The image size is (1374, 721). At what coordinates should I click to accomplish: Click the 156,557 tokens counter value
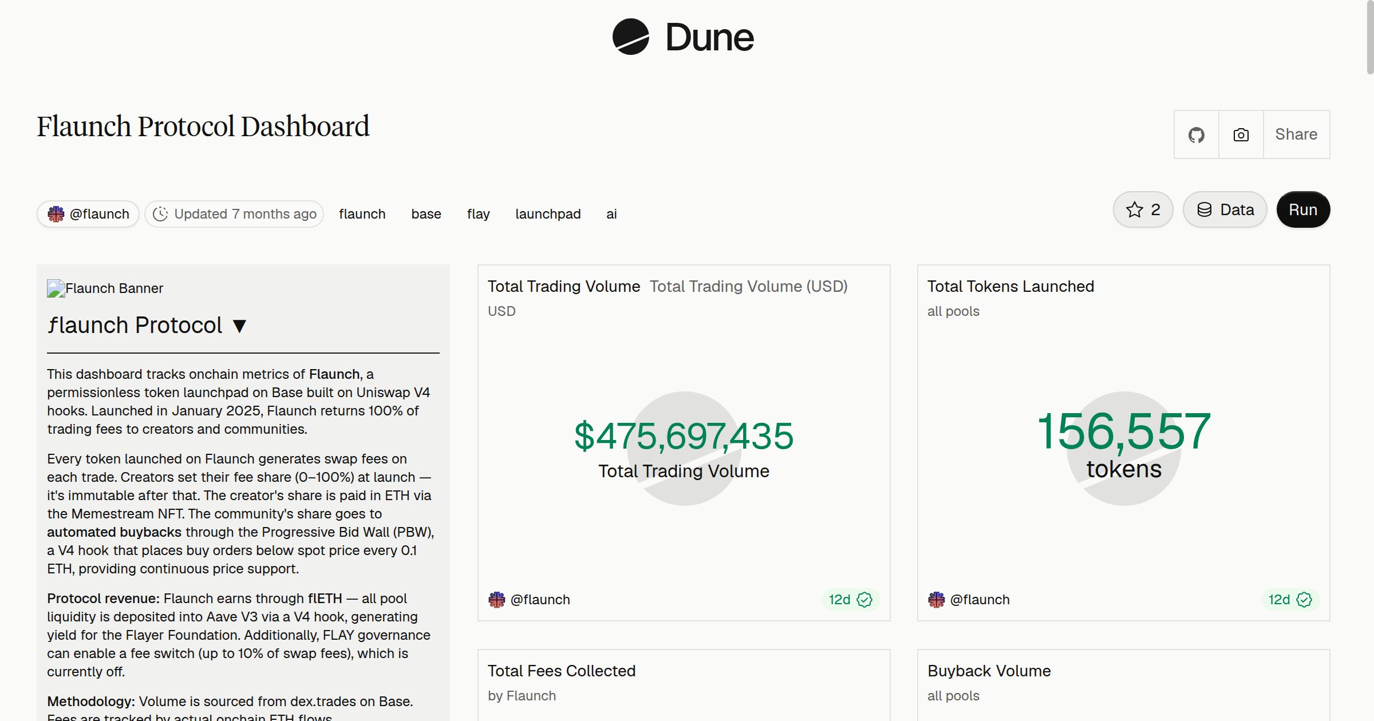(x=1124, y=431)
